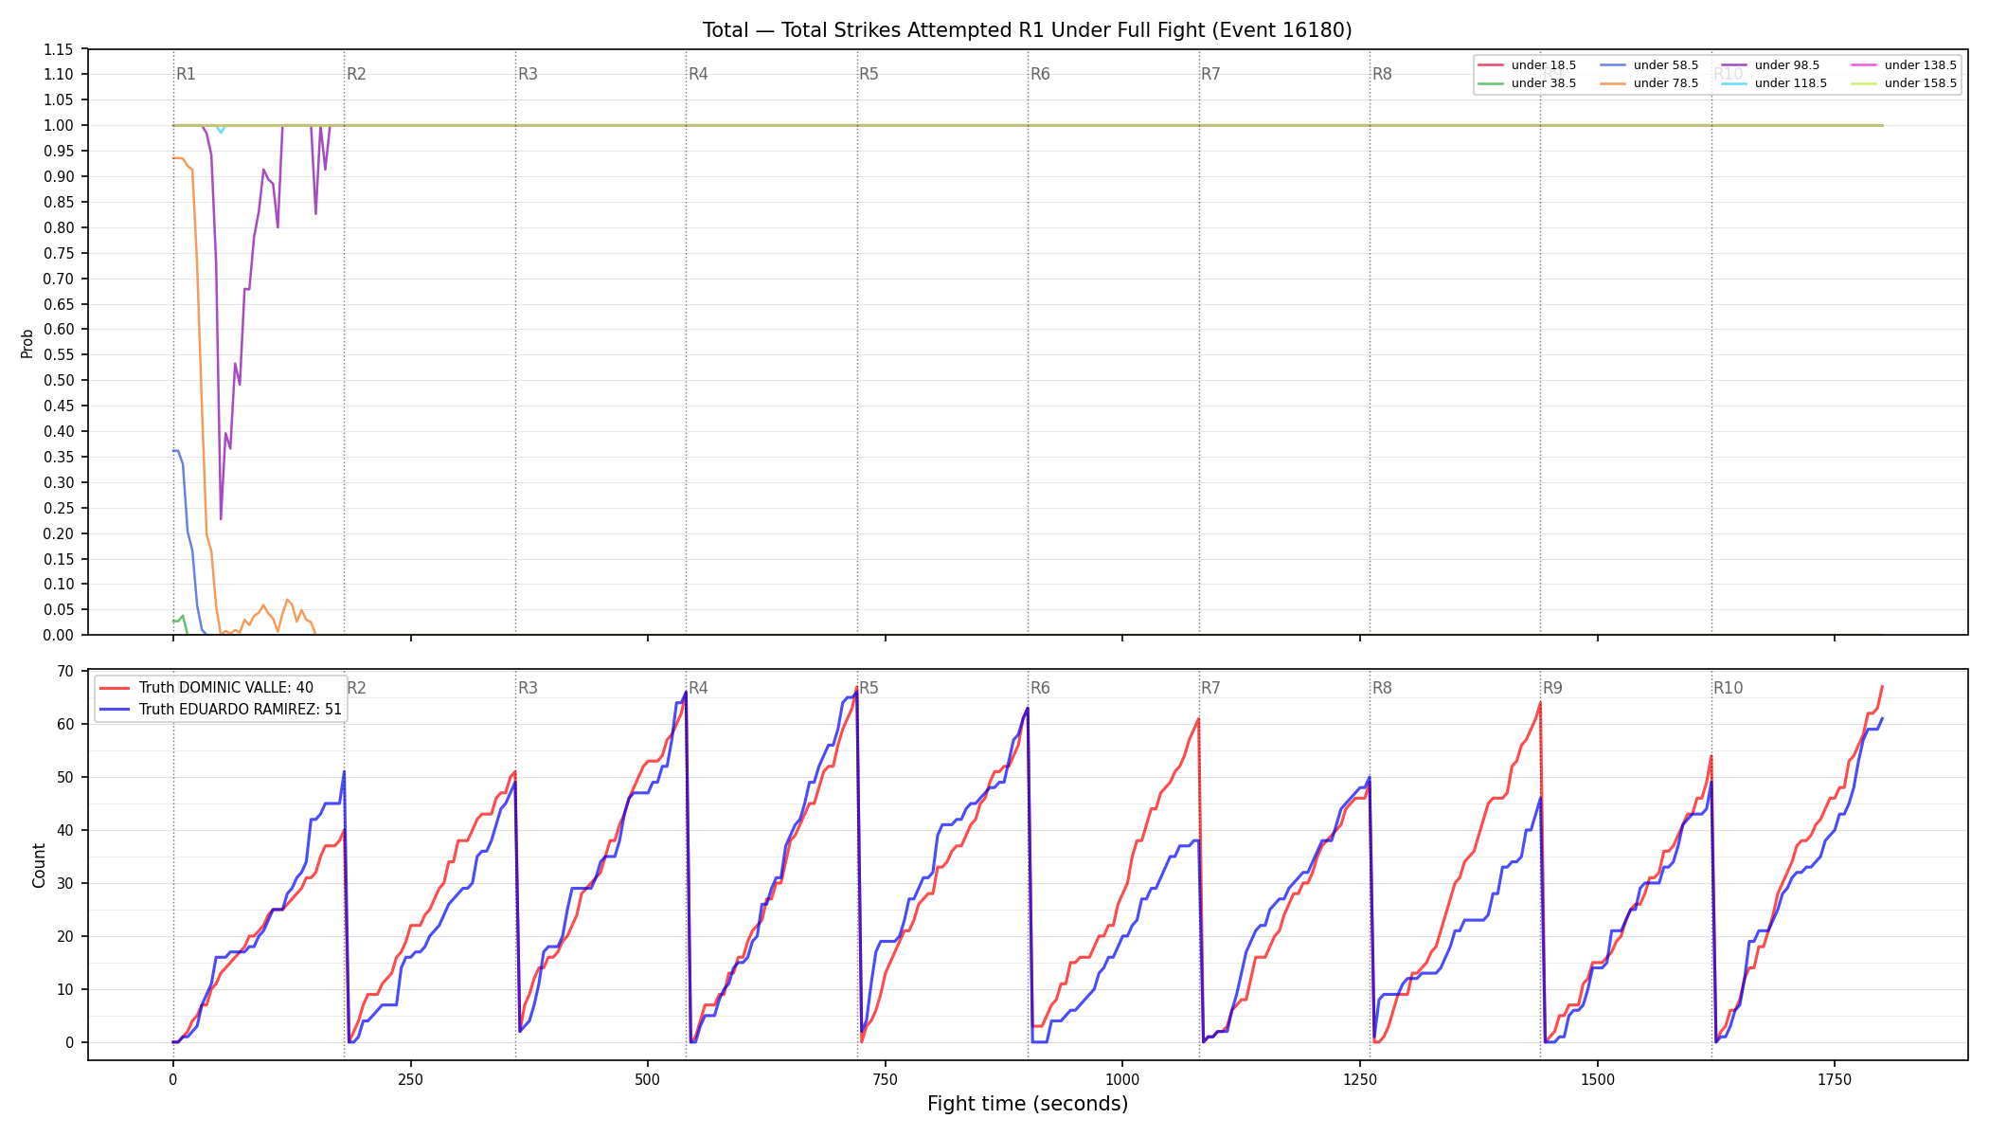Click the 30 tick on the Count axis
The height and width of the screenshot is (1137, 1989).
[65, 884]
